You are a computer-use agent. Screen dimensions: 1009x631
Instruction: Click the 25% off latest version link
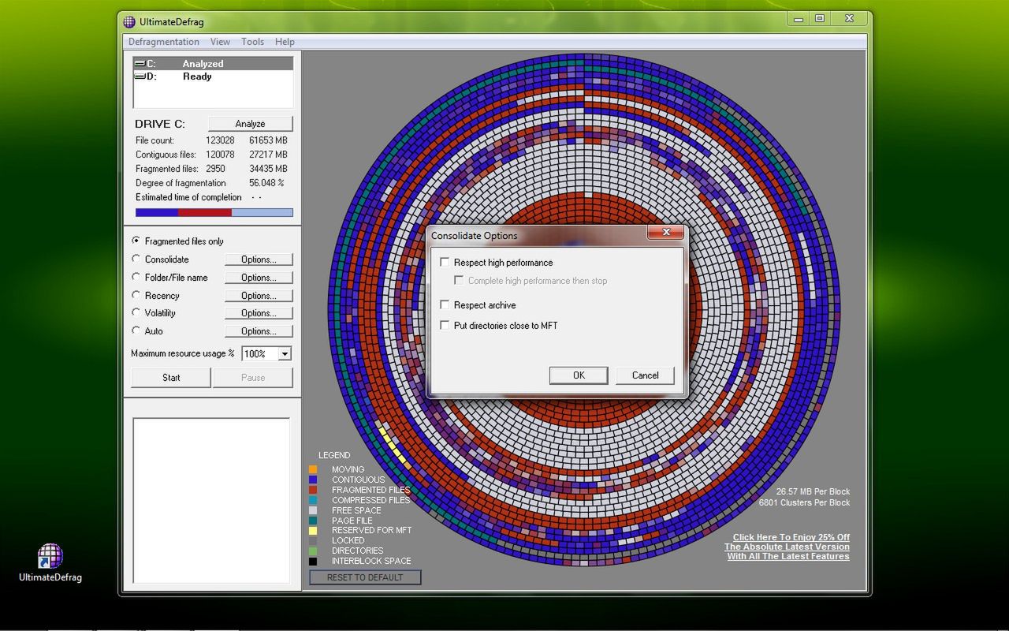pyautogui.click(x=787, y=547)
